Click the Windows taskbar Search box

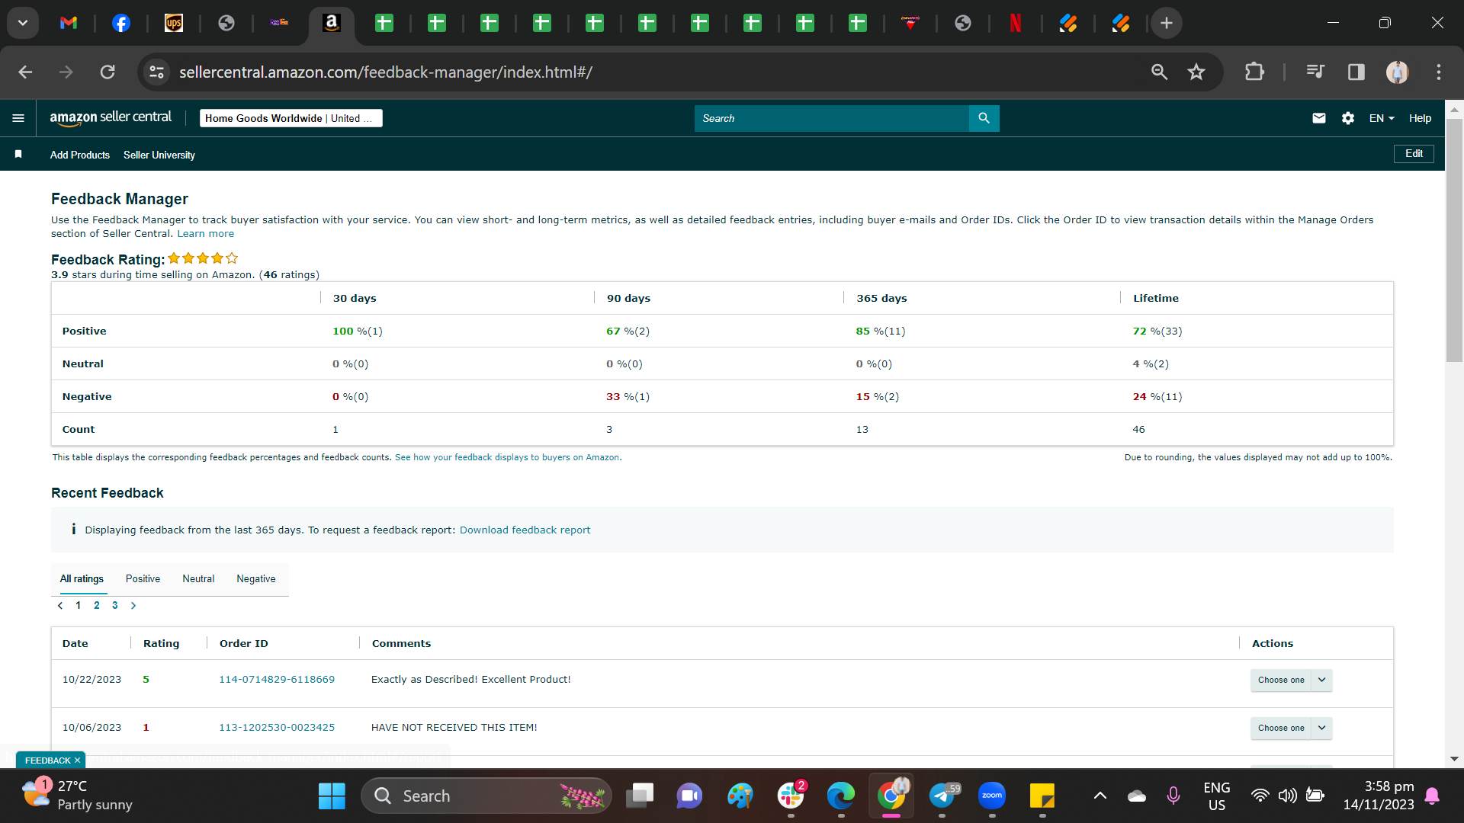tap(486, 796)
